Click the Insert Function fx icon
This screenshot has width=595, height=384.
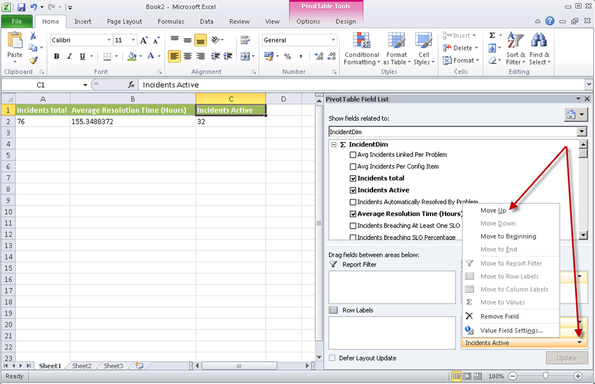pyautogui.click(x=131, y=85)
